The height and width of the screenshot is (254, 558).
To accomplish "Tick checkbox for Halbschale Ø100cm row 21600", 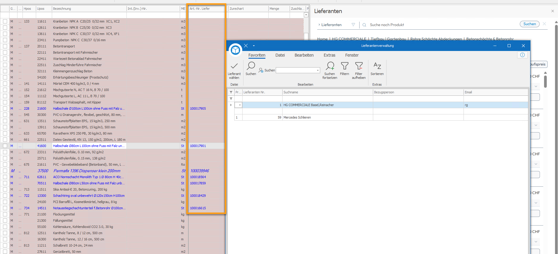I will 5,108.
